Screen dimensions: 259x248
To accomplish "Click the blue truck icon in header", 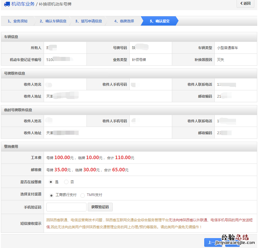I will [7, 4].
